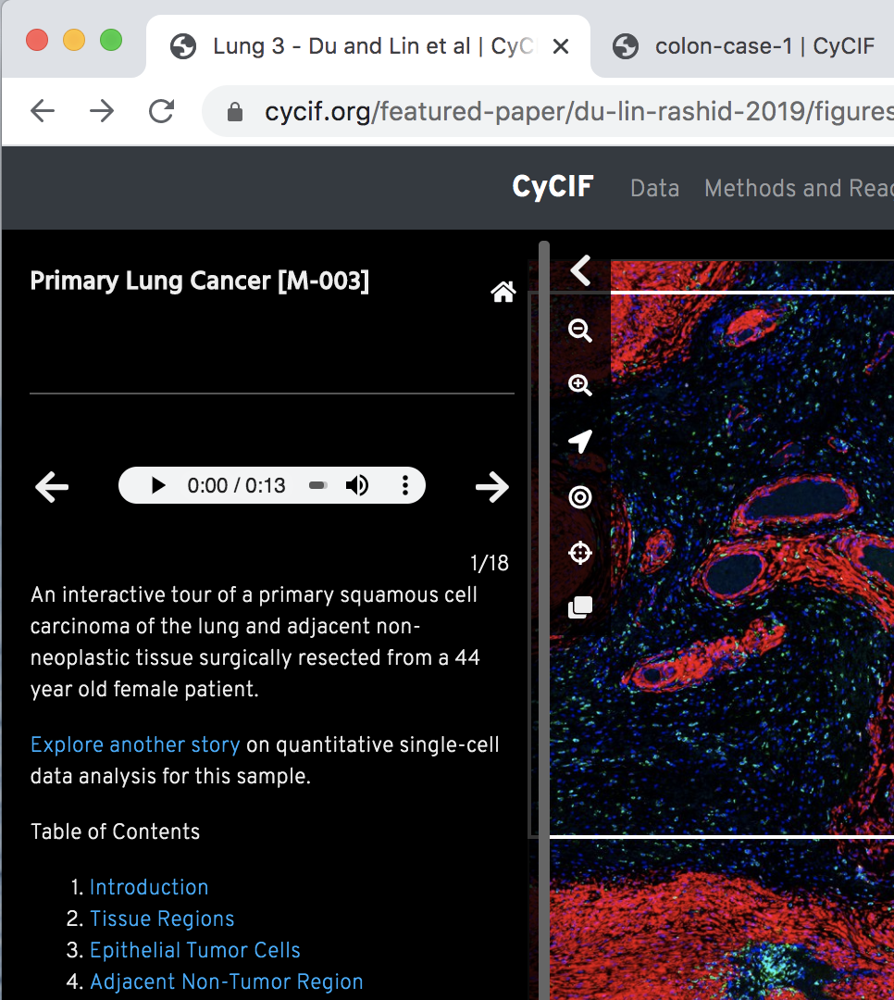Click the scrollbar between the panels

click(541, 556)
